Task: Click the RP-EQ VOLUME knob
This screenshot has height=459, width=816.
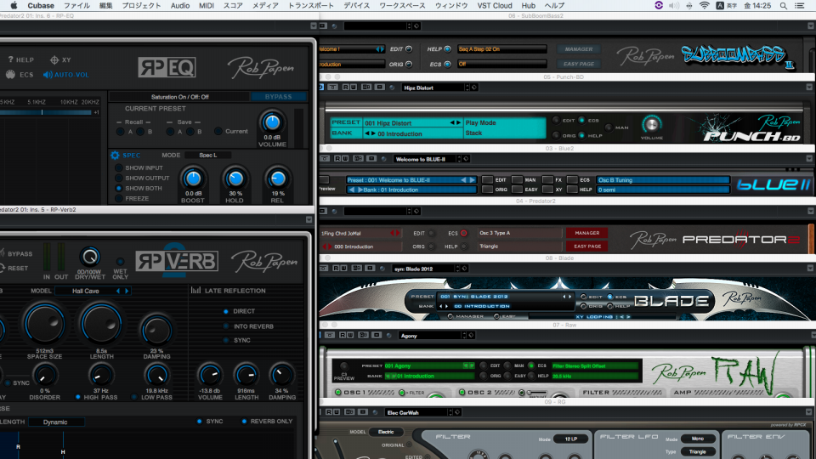Action: pos(272,122)
